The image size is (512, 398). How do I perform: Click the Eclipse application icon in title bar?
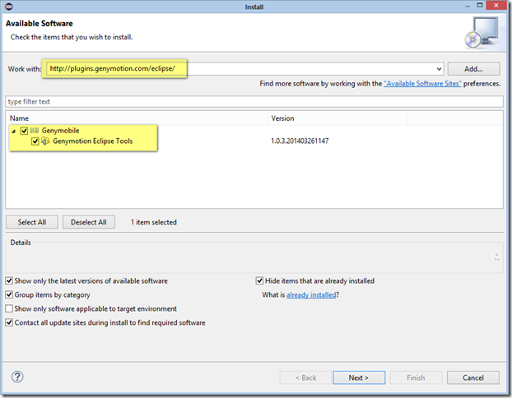9,7
